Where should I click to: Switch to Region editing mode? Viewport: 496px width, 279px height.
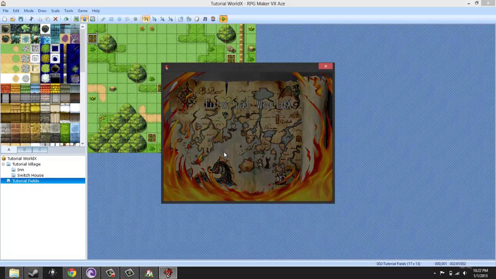pos(93,19)
